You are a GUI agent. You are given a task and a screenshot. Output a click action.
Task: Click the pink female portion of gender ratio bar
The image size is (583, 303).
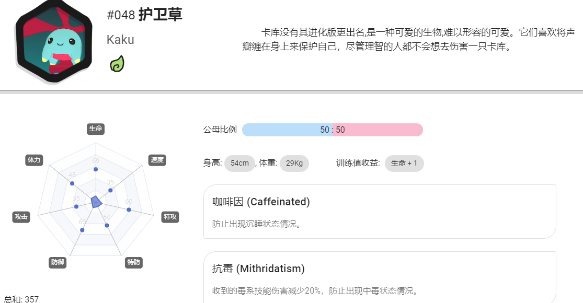(x=378, y=130)
